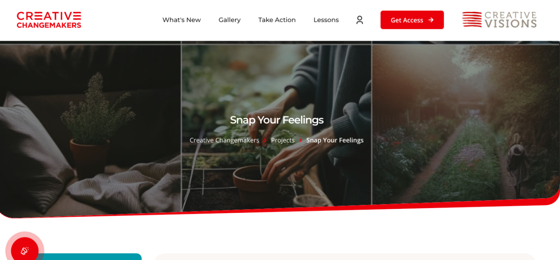Select Take Action in the navigation
The image size is (560, 260).
(x=277, y=20)
